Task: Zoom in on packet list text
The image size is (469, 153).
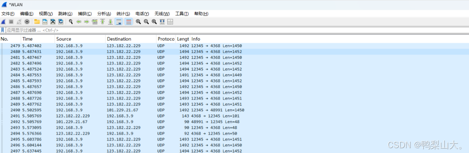Action: pyautogui.click(x=138, y=22)
